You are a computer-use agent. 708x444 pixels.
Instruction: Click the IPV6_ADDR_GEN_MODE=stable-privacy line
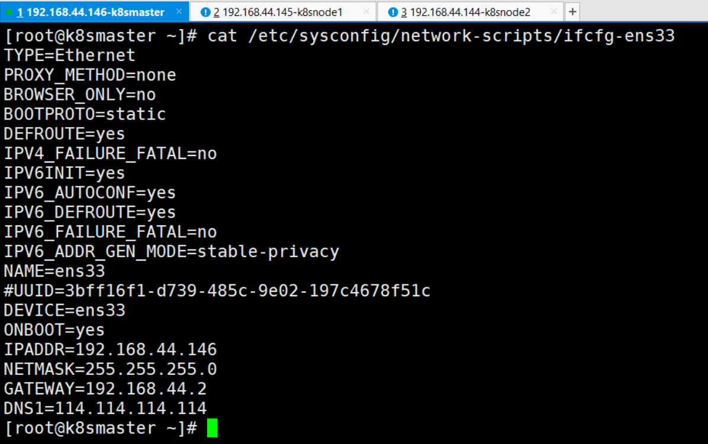coord(172,251)
